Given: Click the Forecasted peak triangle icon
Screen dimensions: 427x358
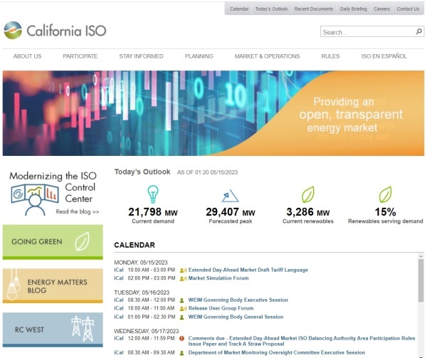Looking at the screenshot, I should (230, 194).
